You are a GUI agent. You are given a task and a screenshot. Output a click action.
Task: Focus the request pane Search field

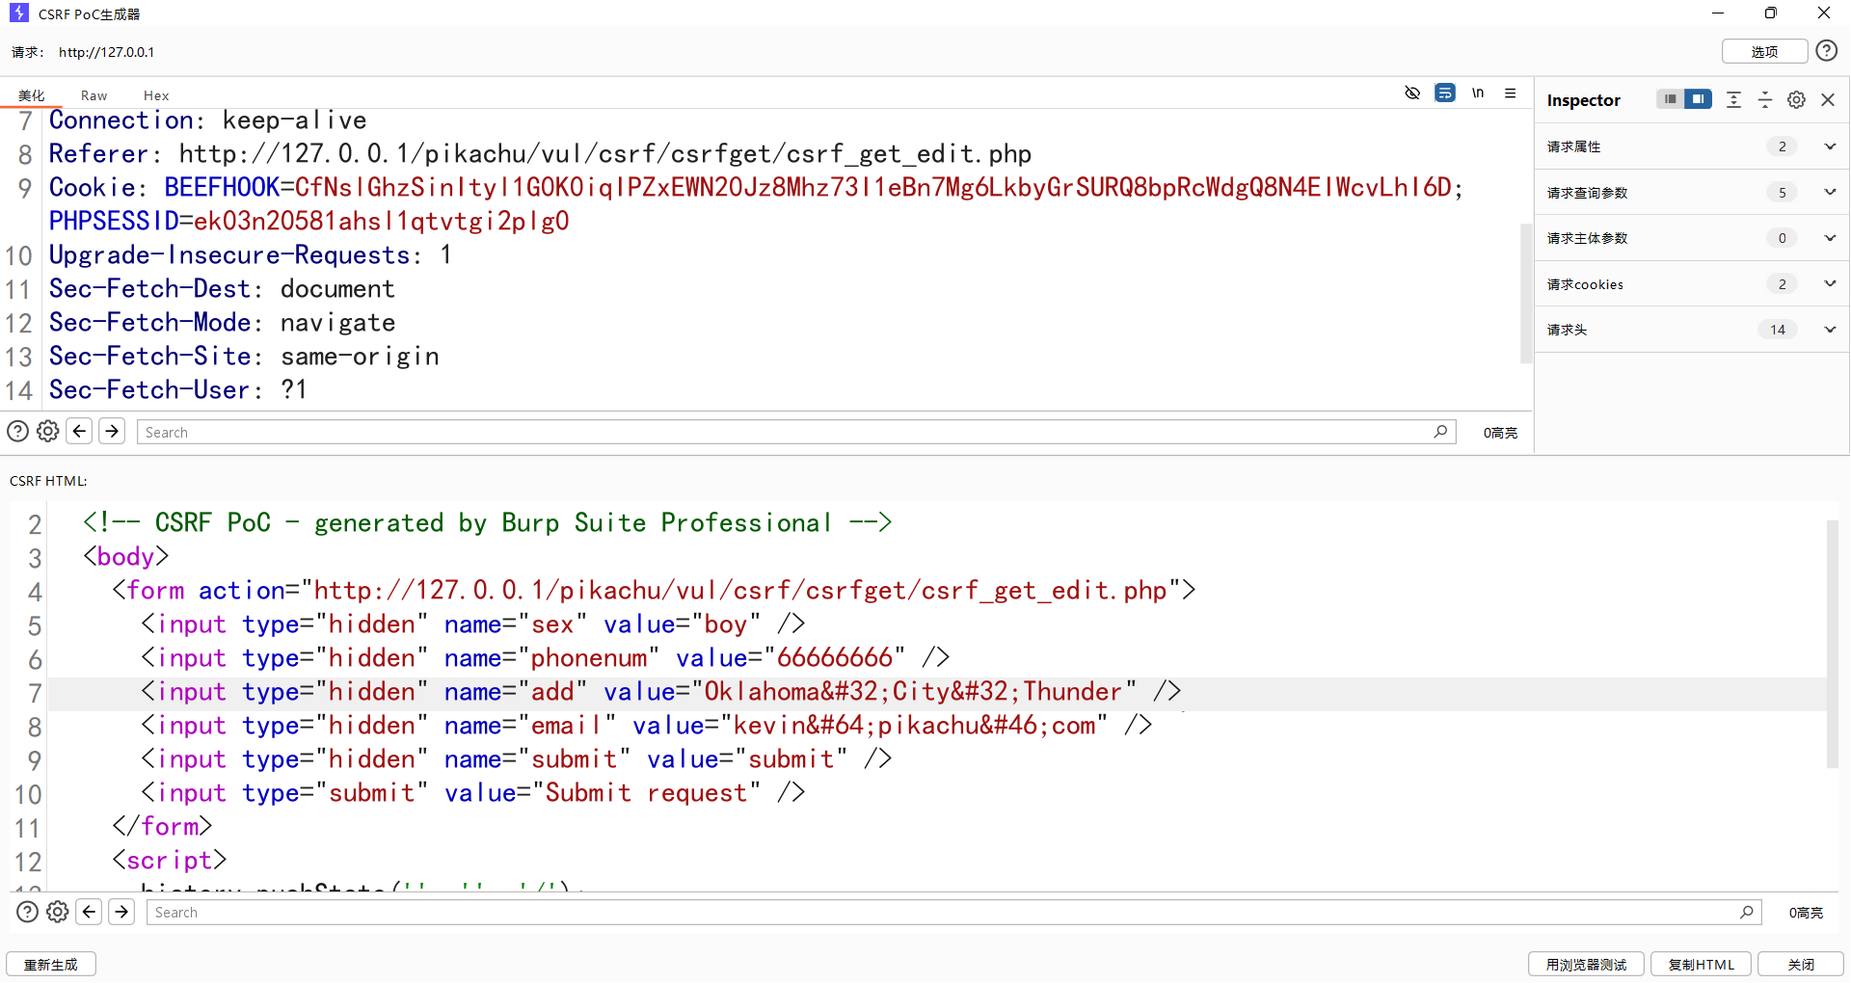coord(795,432)
